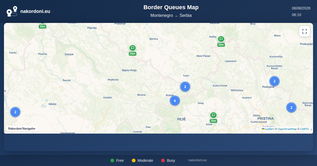Viewport: 317px width, 166px height.
Task: Click the Nakordoni Navigator button
Action: (22, 129)
